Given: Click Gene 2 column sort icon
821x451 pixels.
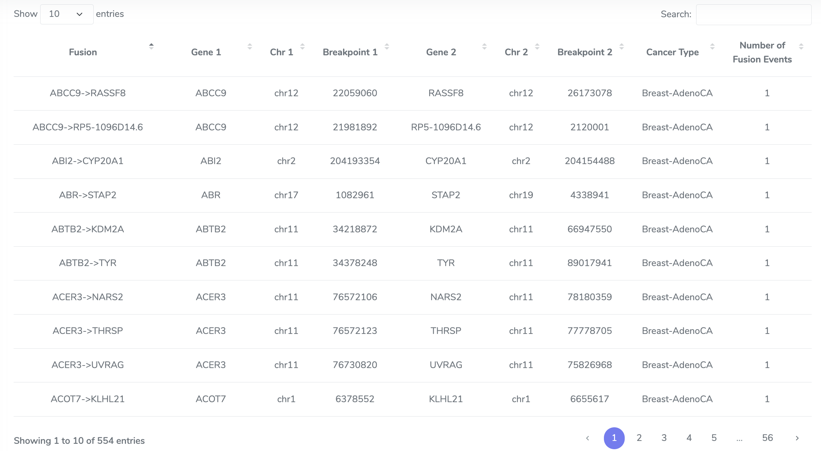Looking at the screenshot, I should (484, 46).
